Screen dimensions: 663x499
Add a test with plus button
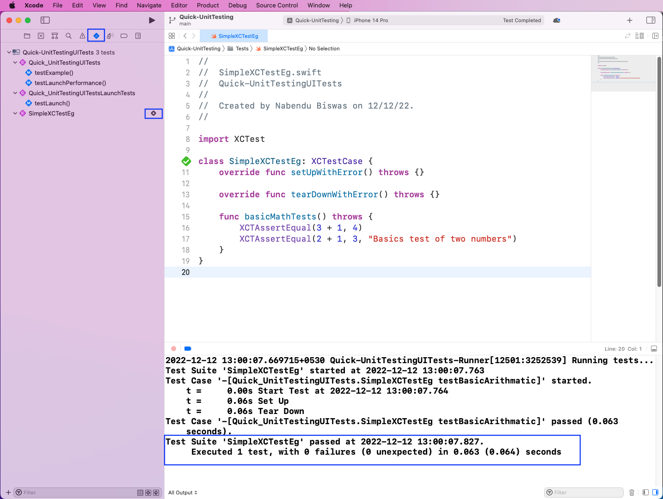(x=8, y=493)
